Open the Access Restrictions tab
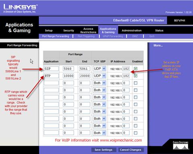193x154 pixels. point(88,30)
